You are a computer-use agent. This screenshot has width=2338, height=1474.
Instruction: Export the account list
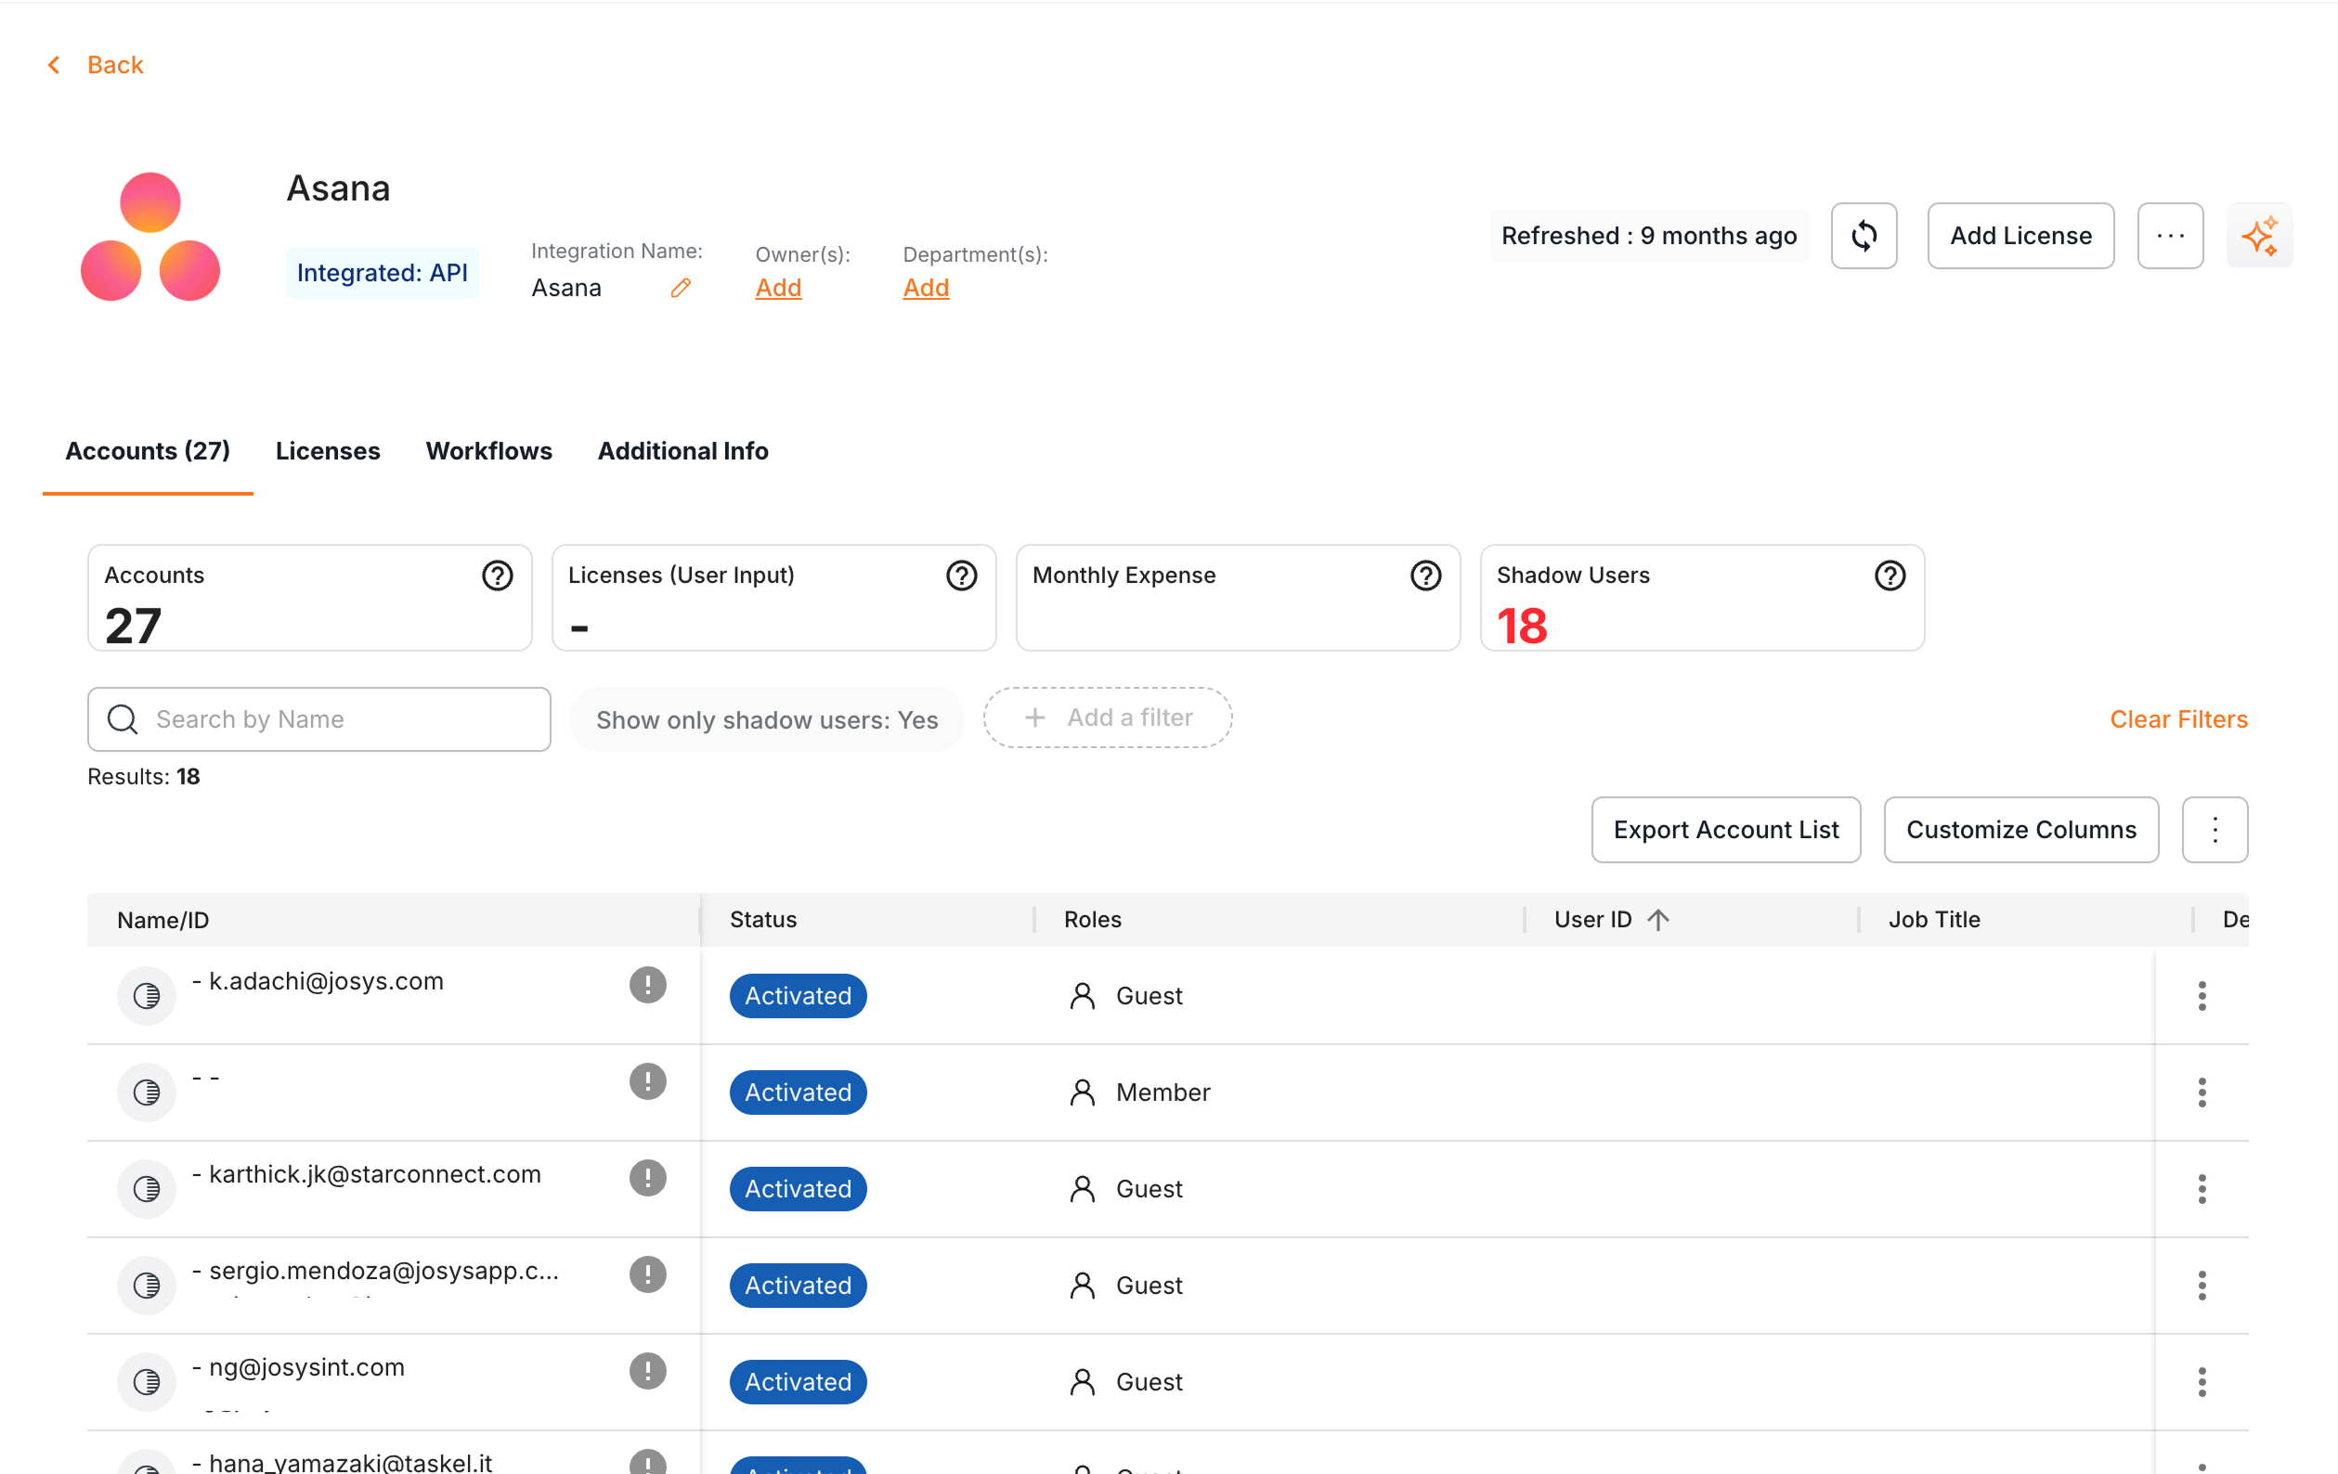tap(1725, 830)
